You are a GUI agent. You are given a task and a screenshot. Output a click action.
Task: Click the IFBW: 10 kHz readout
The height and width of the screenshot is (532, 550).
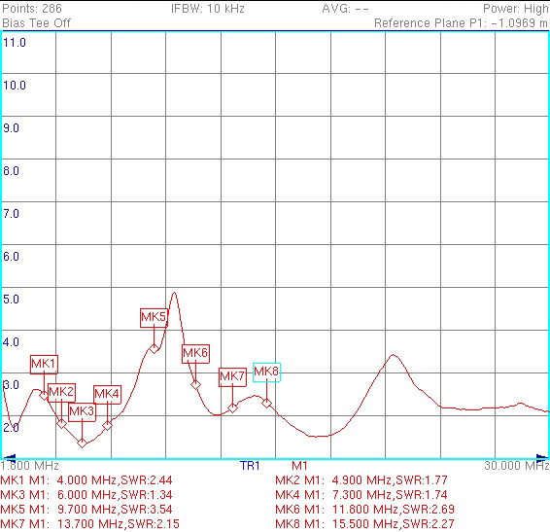208,9
